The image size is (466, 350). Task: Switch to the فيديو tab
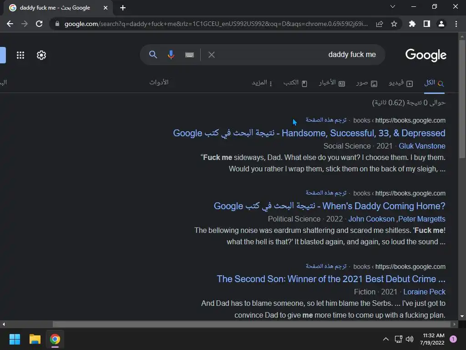tap(400, 83)
